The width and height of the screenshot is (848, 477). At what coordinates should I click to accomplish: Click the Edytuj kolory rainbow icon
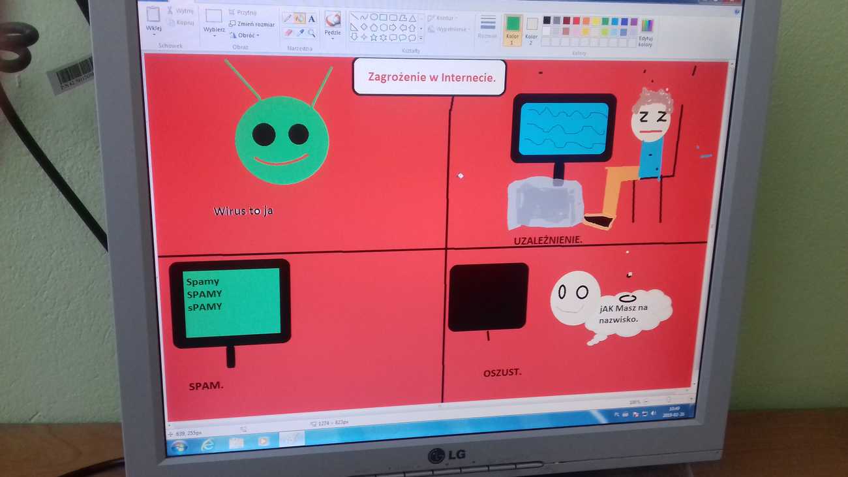[647, 25]
